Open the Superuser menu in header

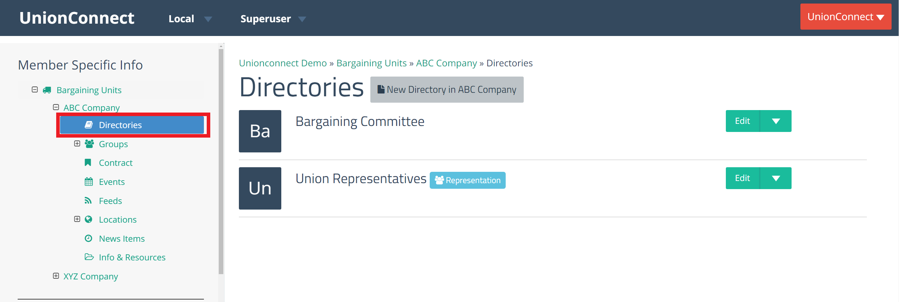pos(273,19)
